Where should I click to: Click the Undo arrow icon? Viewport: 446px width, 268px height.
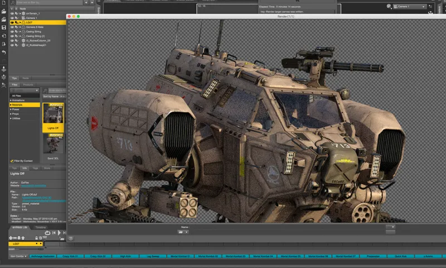(x=4, y=52)
